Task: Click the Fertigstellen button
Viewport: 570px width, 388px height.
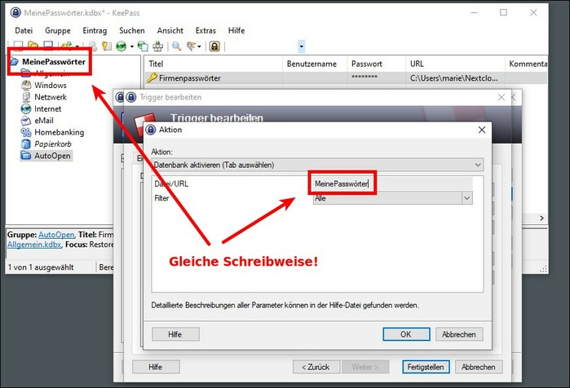Action: (426, 367)
